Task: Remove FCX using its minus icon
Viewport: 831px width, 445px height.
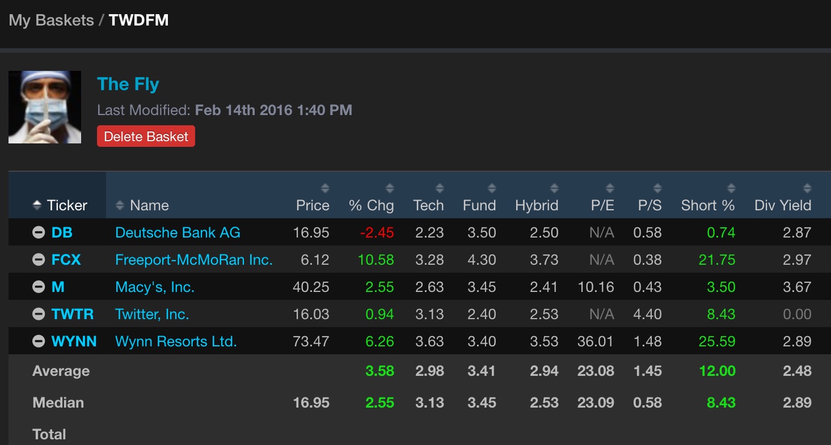Action: click(39, 260)
